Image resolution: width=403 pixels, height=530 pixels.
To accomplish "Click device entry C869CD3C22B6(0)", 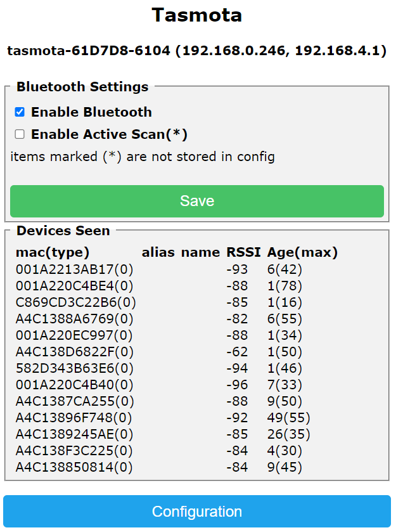I will coord(75,302).
